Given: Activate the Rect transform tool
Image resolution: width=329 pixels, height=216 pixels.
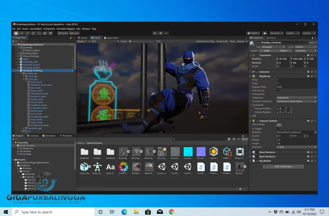Looking at the screenshot, I should click(39, 33).
